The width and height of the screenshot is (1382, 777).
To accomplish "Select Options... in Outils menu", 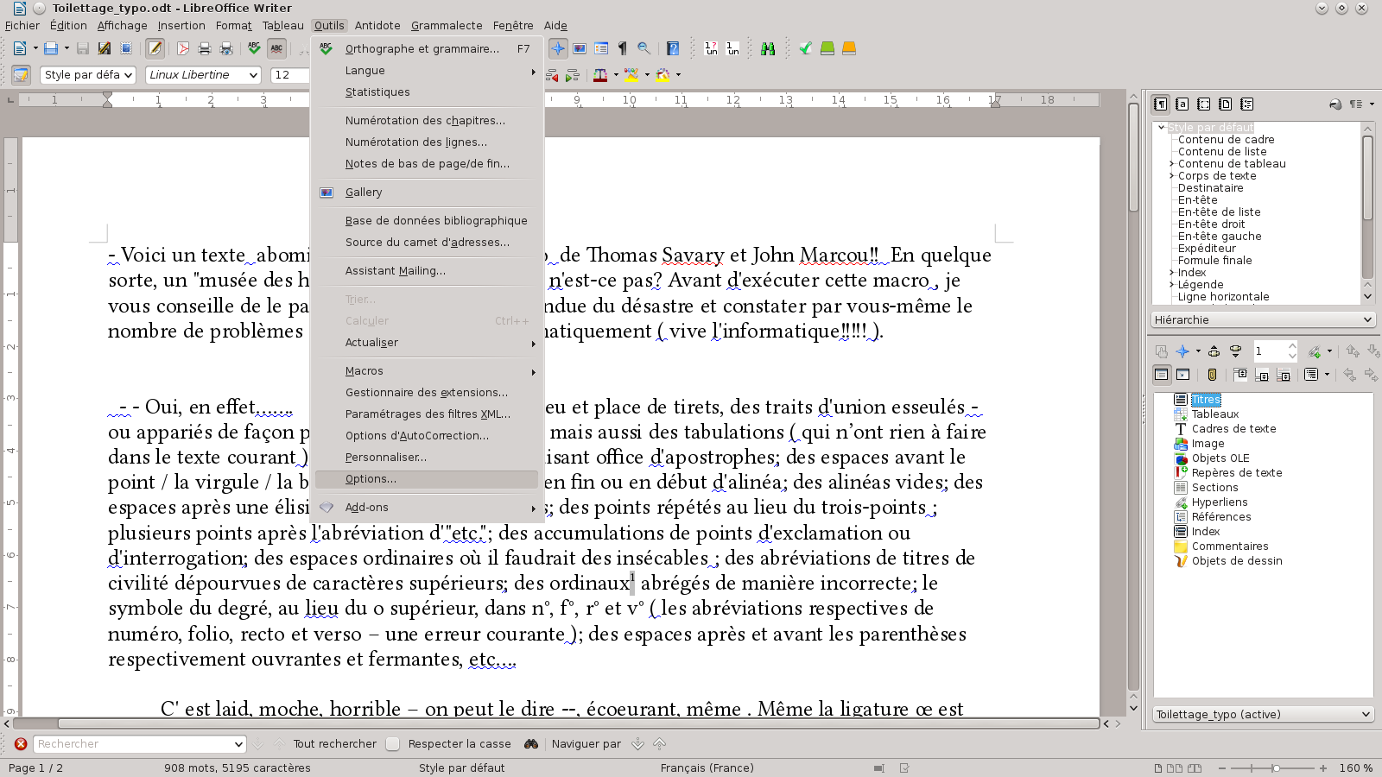I will click(x=427, y=479).
